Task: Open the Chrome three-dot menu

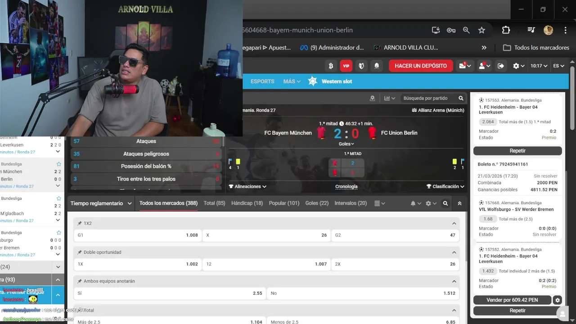Action: pos(565,30)
